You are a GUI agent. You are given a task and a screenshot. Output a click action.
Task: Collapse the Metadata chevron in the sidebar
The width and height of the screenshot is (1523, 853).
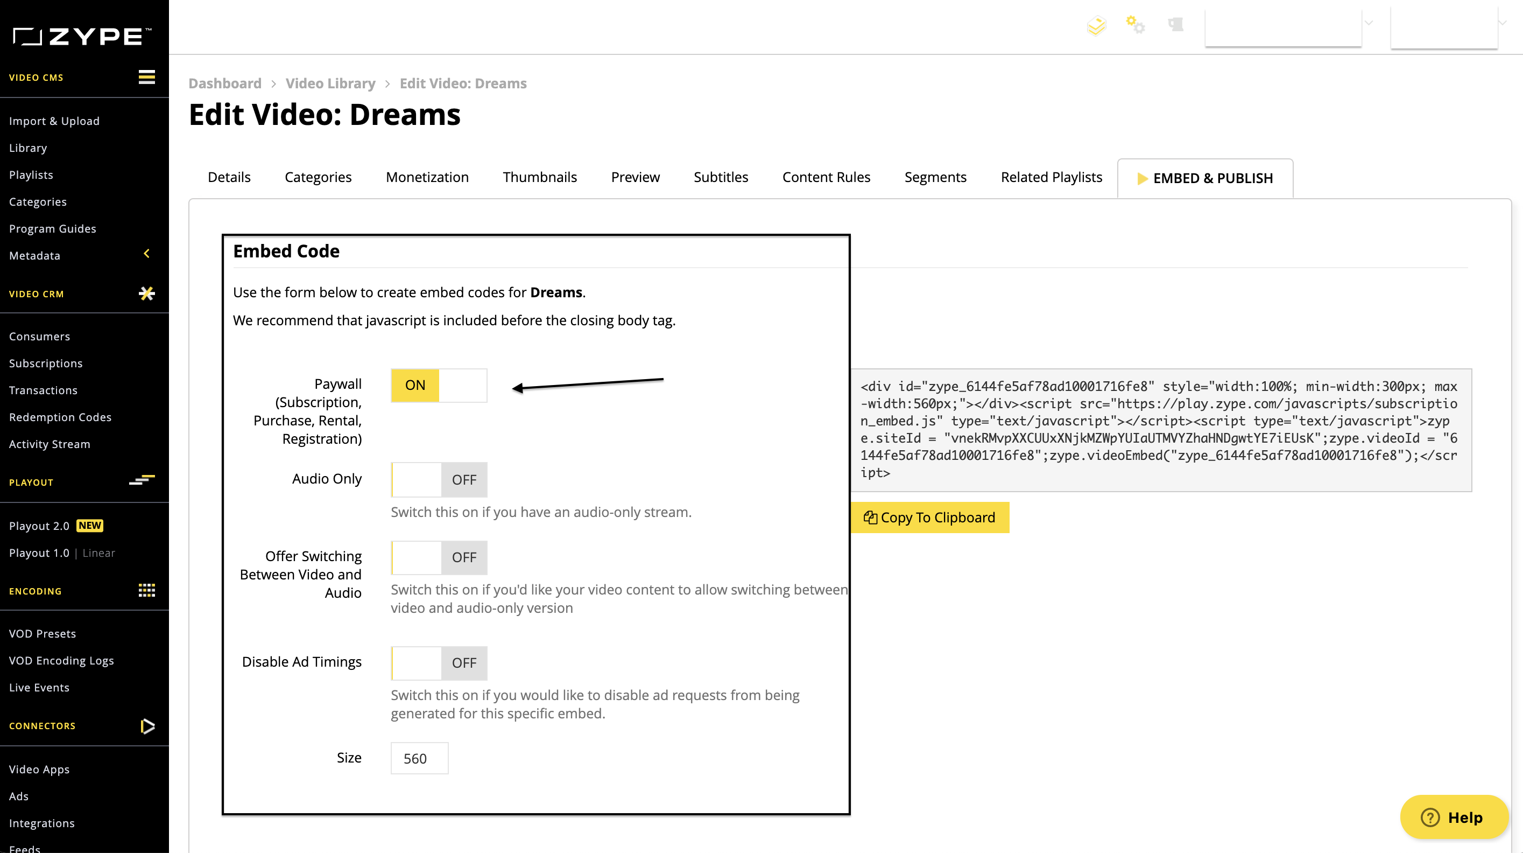(146, 254)
